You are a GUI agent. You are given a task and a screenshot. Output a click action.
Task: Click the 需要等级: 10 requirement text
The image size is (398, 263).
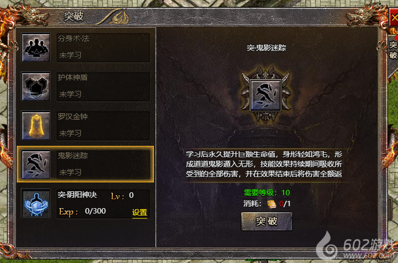pyautogui.click(x=267, y=193)
